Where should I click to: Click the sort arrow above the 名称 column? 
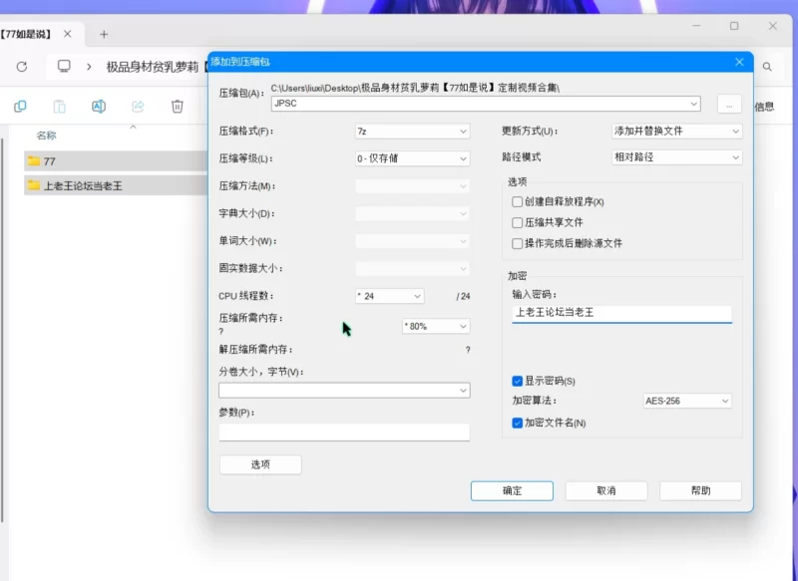pyautogui.click(x=134, y=127)
